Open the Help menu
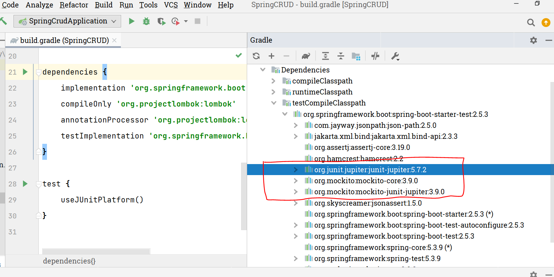This screenshot has width=554, height=277. (x=226, y=5)
